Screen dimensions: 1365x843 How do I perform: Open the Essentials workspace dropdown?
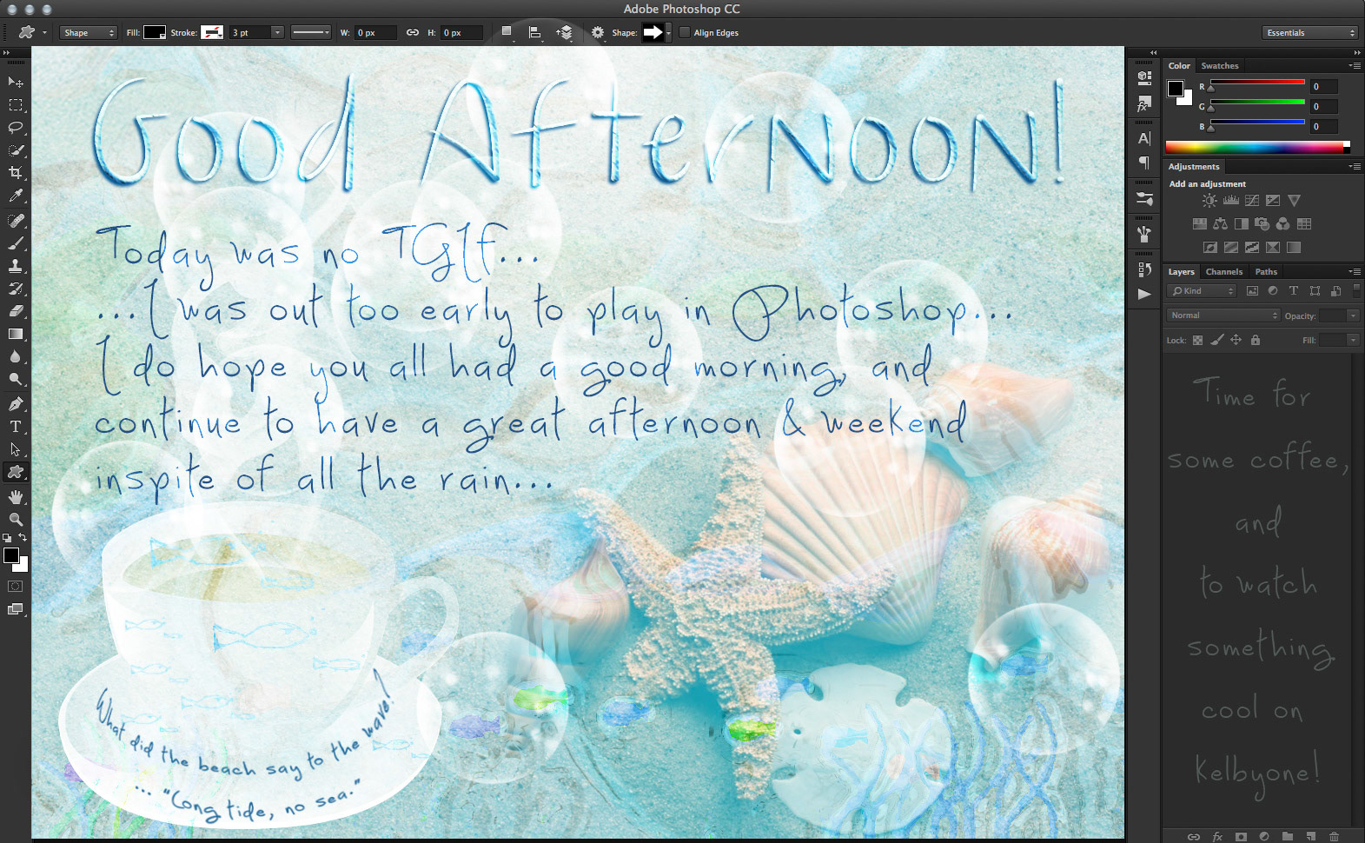click(1309, 33)
